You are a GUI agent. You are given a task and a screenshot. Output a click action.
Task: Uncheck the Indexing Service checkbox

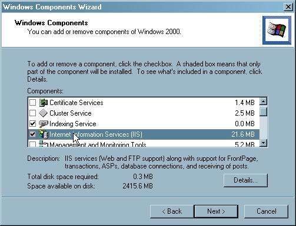[32, 123]
